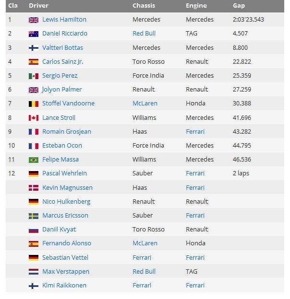Screen dimensions: 290x299
Task: Click the Canadian flag beside Lance Stroll
Action: [34, 118]
